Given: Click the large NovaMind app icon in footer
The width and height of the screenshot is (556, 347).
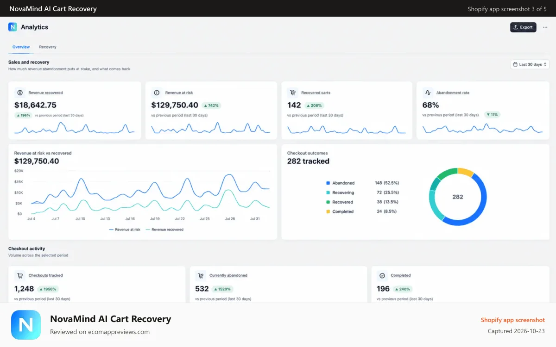Looking at the screenshot, I should [26, 325].
